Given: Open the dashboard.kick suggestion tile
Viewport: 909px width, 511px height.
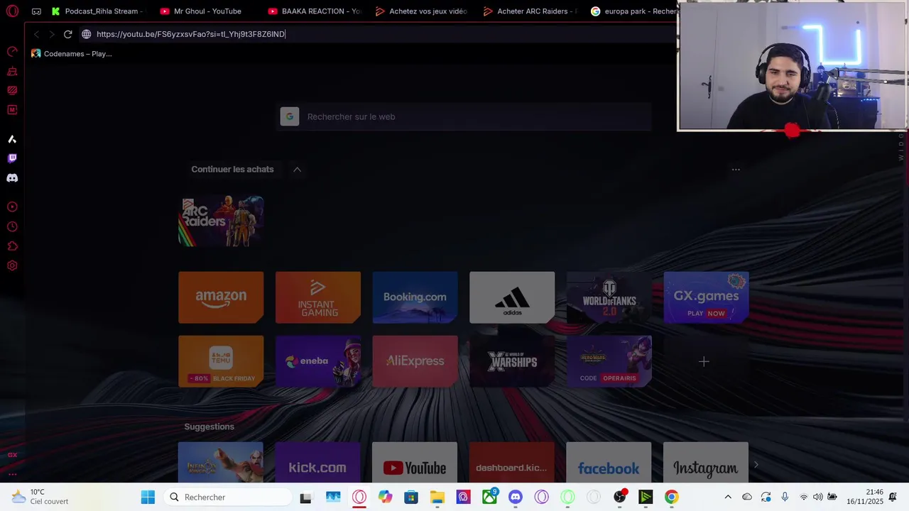Looking at the screenshot, I should (x=512, y=463).
